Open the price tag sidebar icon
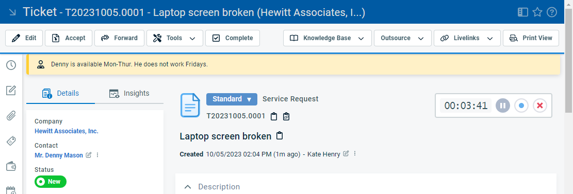573x194 pixels. [11, 141]
